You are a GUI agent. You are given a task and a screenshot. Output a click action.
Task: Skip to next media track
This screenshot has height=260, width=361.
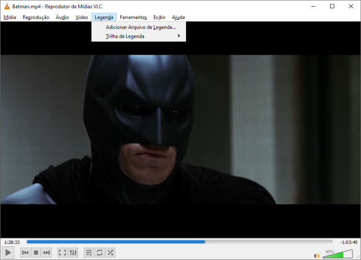point(47,253)
